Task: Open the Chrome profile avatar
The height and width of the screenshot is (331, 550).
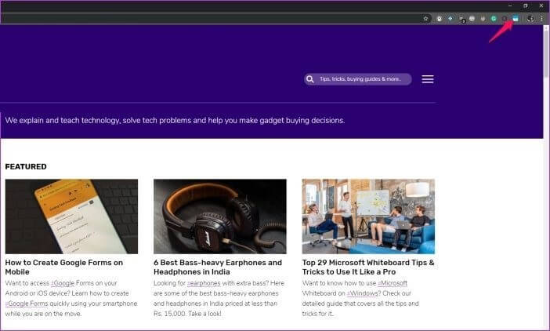Action: pos(530,19)
